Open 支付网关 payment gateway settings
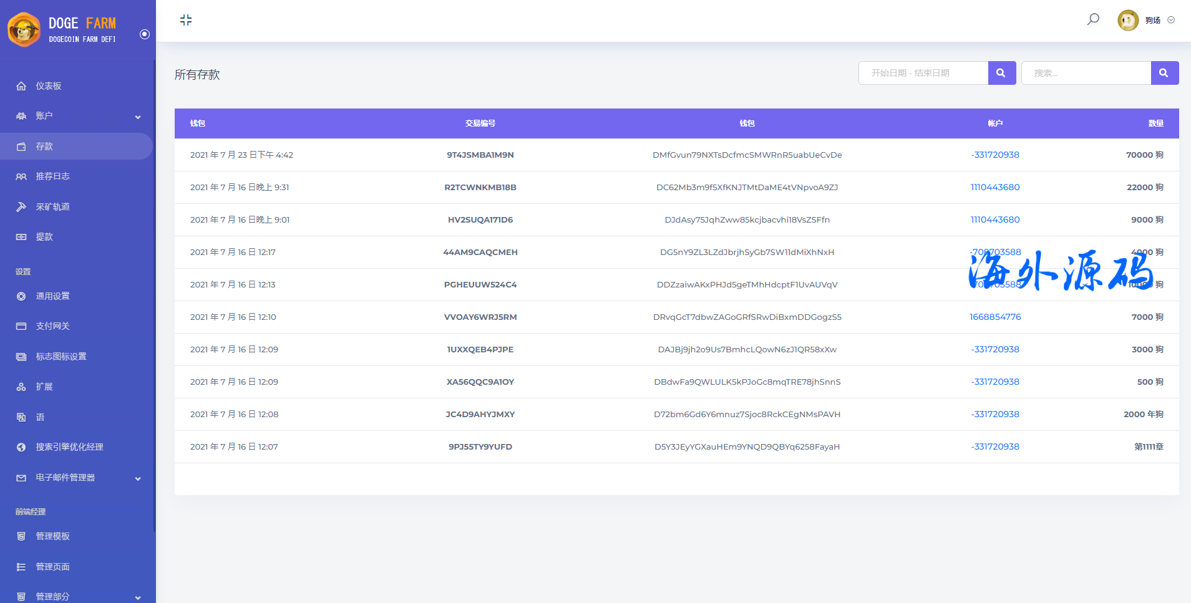Image resolution: width=1191 pixels, height=603 pixels. [52, 326]
